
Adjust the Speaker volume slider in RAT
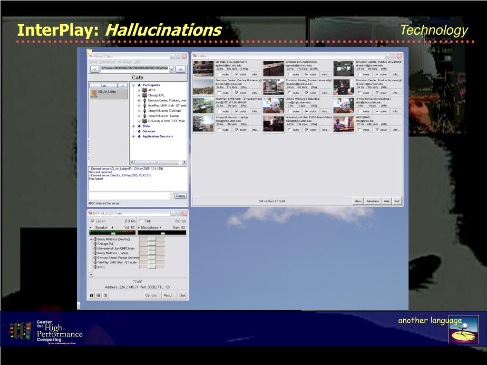tap(113, 233)
